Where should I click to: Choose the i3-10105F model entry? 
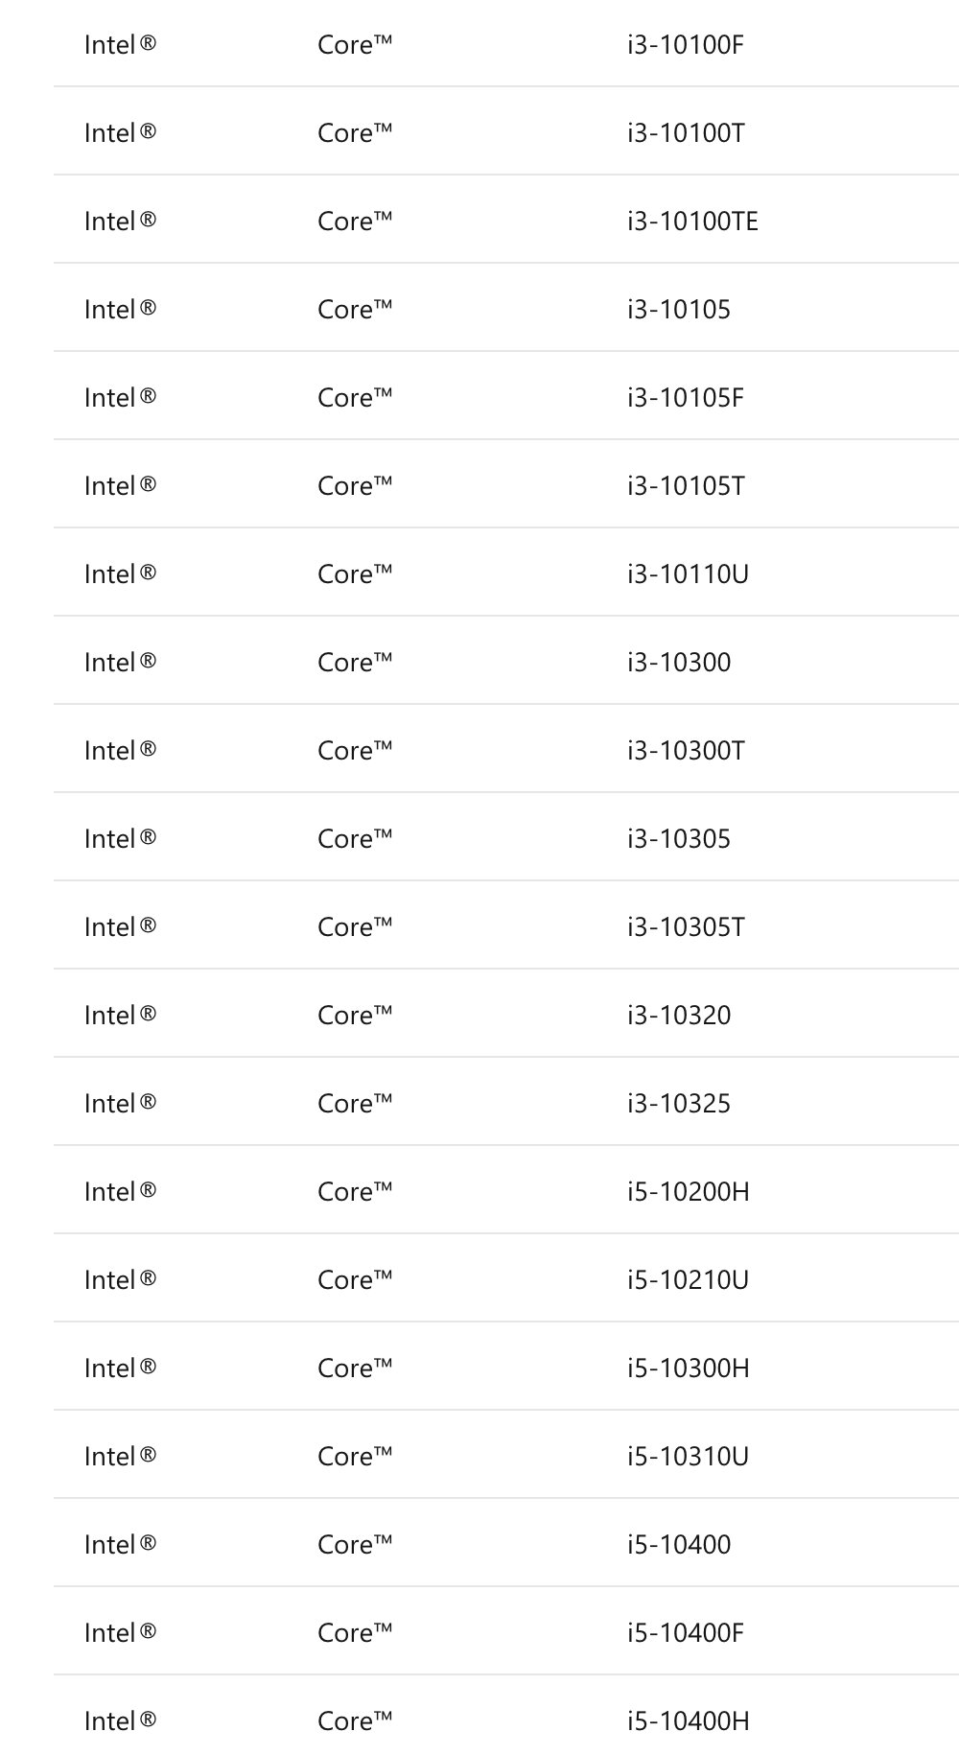pyautogui.click(x=686, y=398)
